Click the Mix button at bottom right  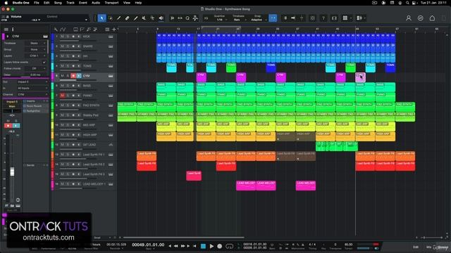429,247
